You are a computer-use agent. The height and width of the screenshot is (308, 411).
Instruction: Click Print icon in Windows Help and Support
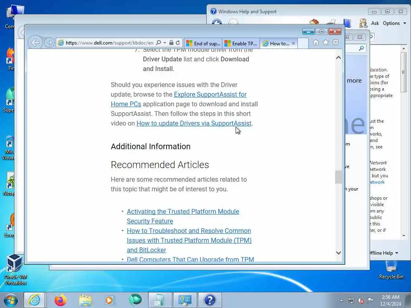331,22
